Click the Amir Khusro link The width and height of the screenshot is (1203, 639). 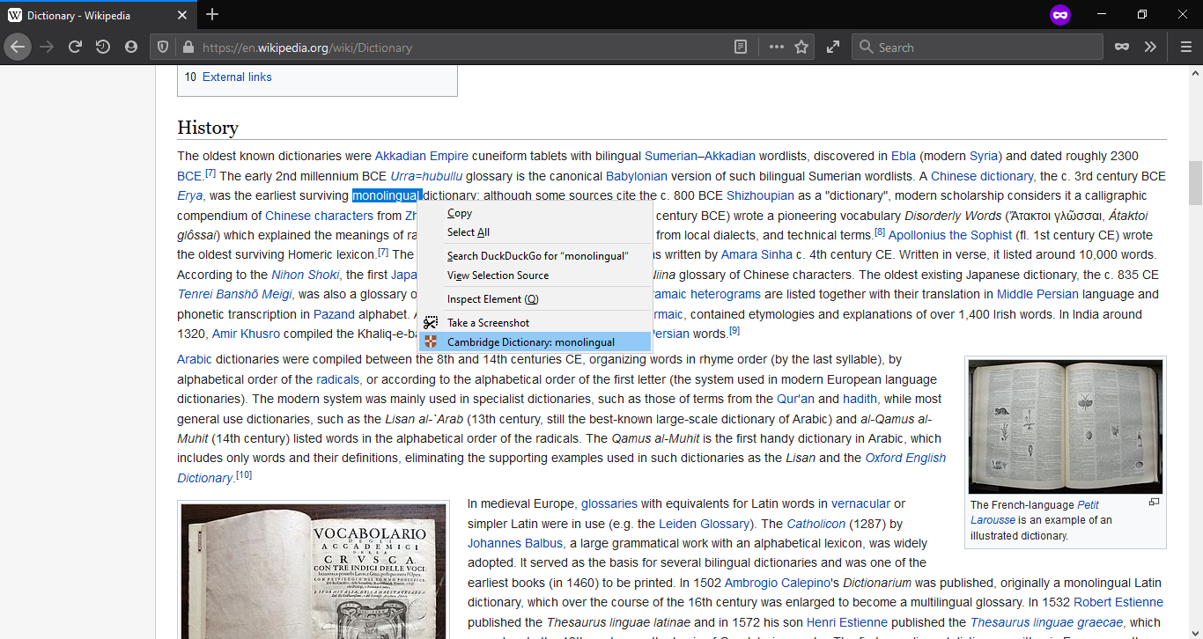[246, 334]
